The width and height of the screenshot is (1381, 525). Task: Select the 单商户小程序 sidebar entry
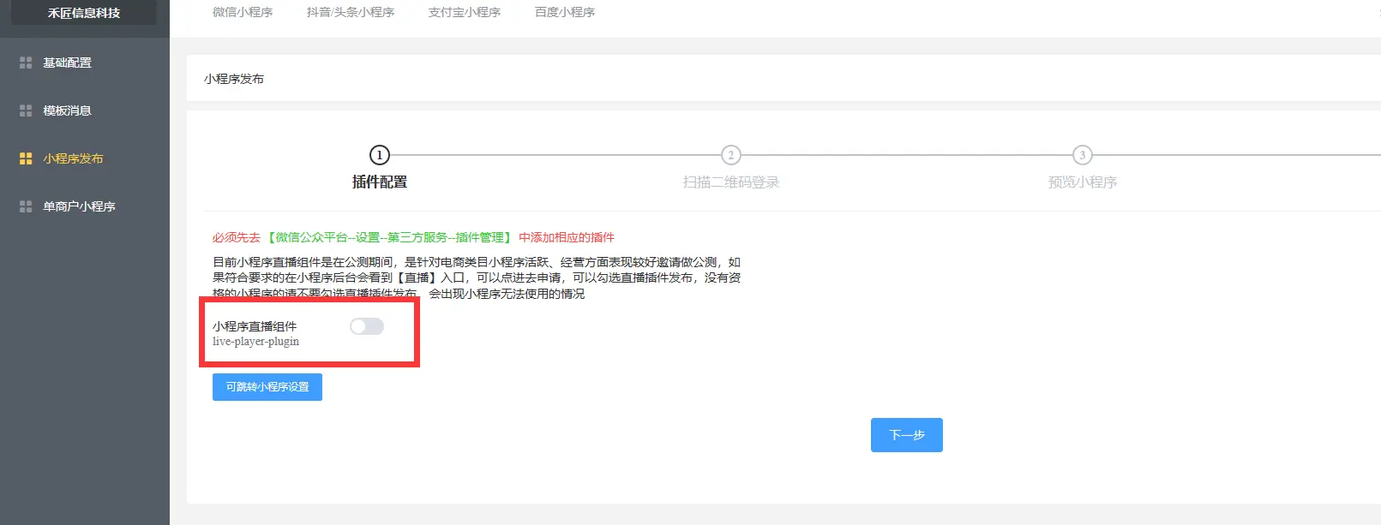[x=80, y=206]
